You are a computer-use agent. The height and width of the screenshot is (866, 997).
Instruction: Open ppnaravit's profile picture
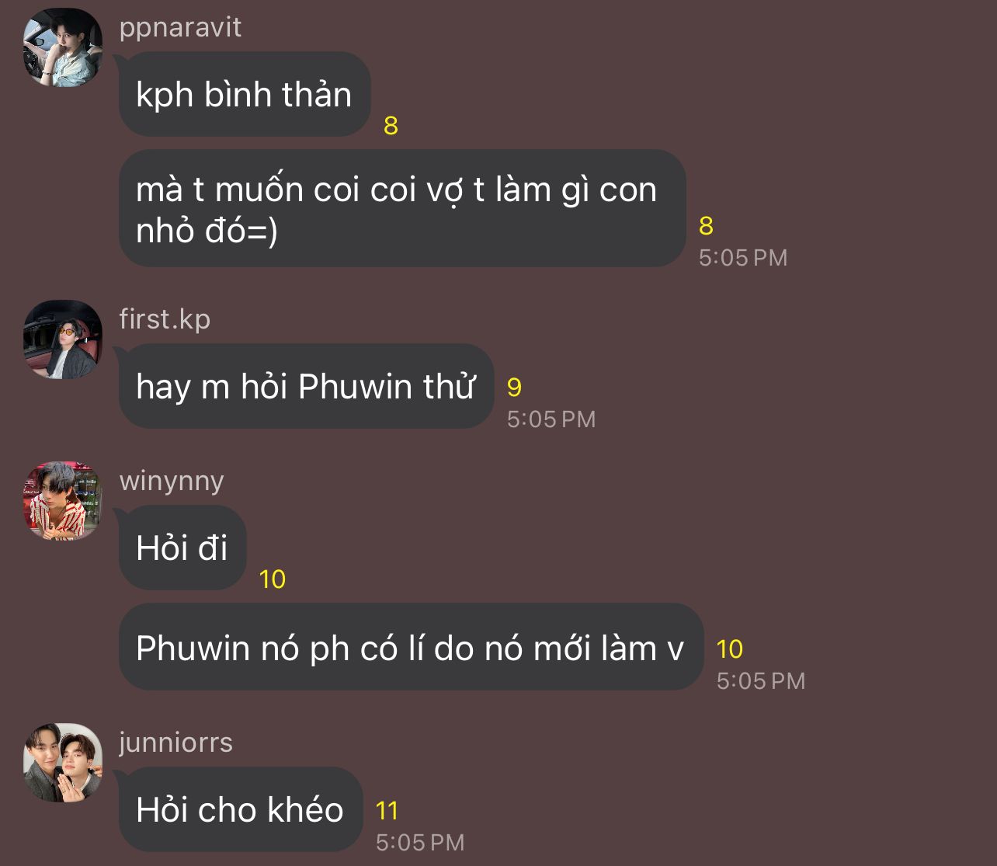coord(63,47)
